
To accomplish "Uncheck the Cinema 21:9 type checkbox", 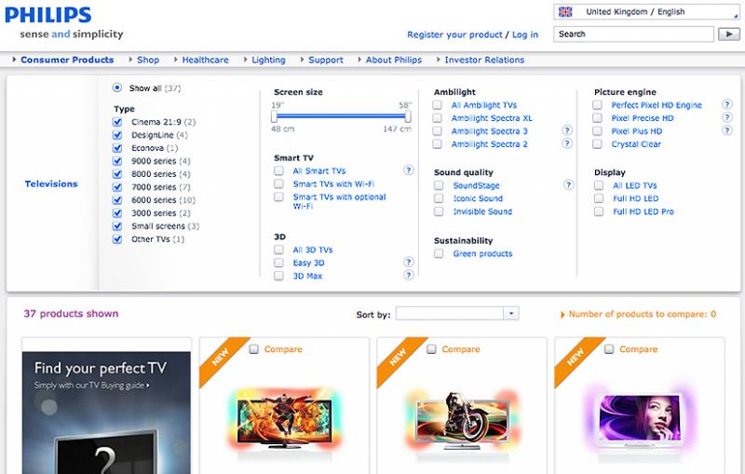I will pyautogui.click(x=117, y=122).
